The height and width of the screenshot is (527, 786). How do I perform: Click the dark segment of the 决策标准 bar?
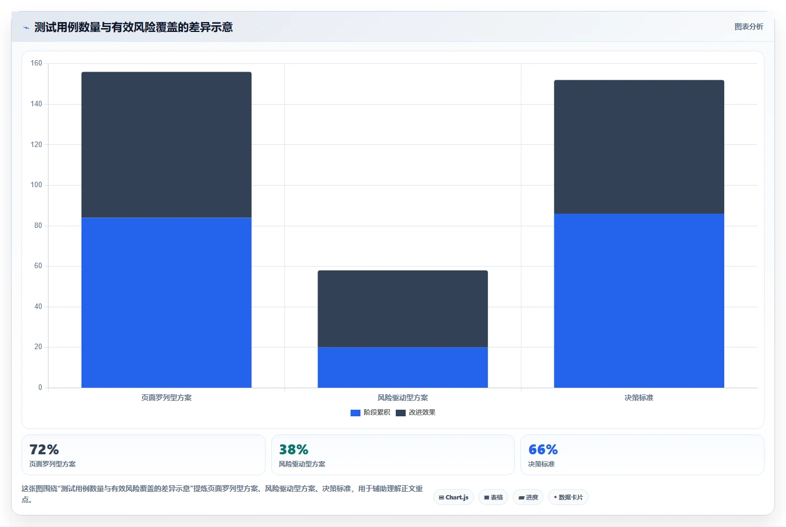pos(639,147)
